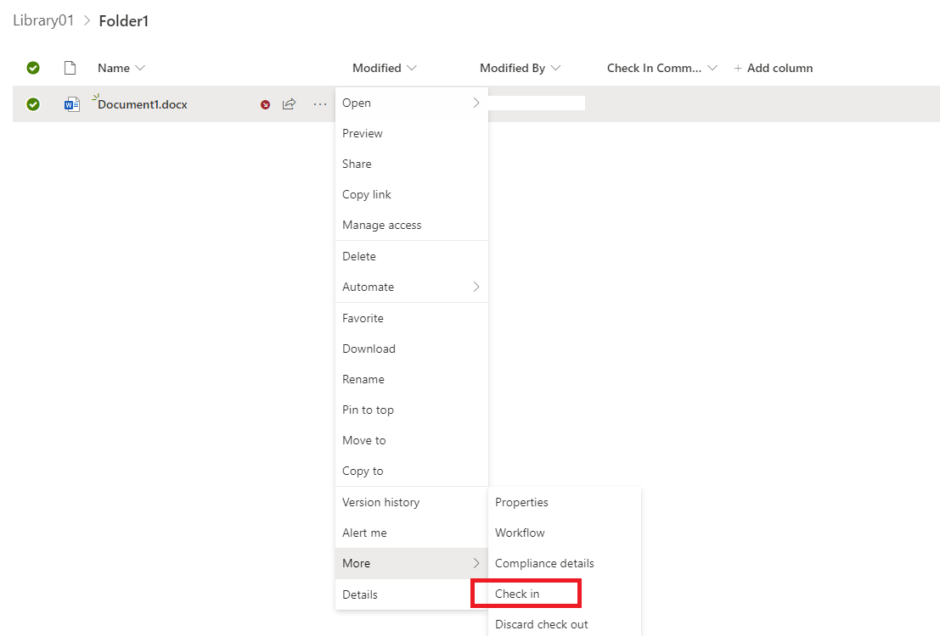
Task: Open the Document1.docx file name link
Action: point(143,105)
